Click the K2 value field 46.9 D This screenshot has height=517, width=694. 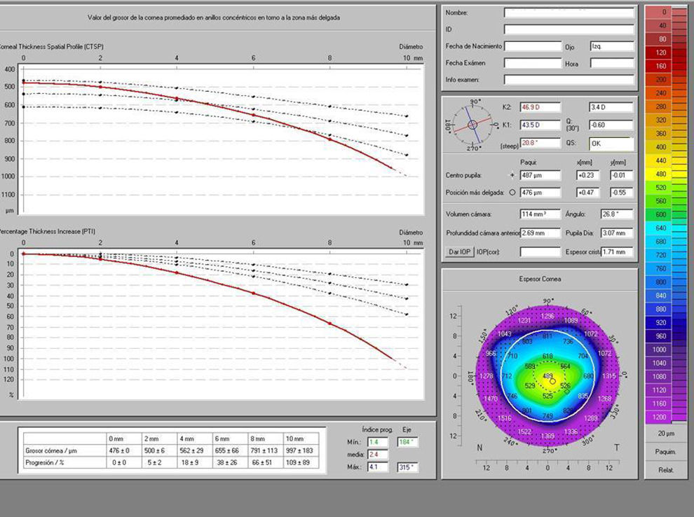pos(540,107)
